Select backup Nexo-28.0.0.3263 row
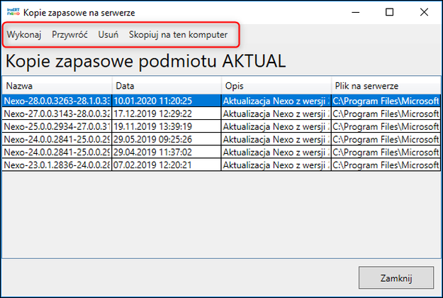 click(x=221, y=101)
